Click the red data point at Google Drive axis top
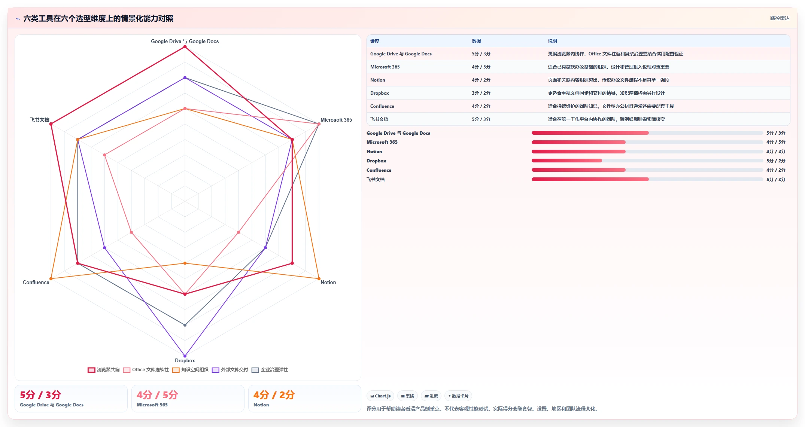805x427 pixels. 185,47
